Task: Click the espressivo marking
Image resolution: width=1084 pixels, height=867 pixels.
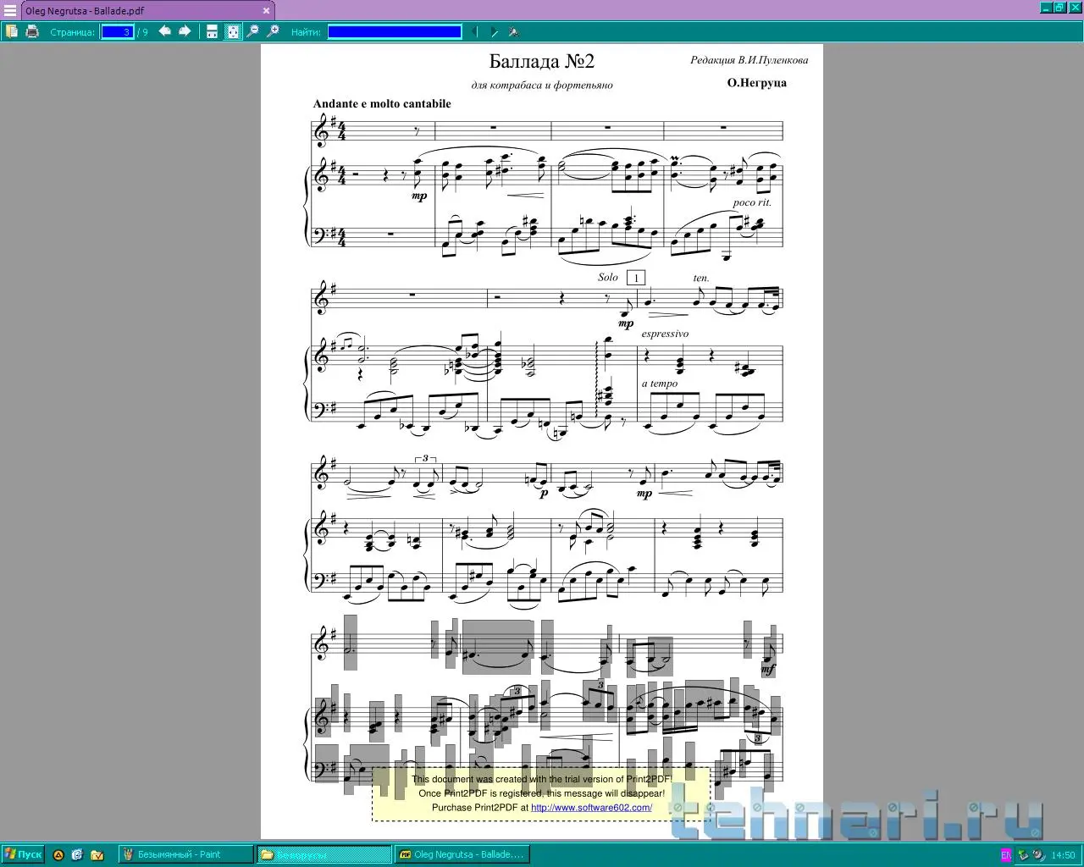Action: click(665, 334)
